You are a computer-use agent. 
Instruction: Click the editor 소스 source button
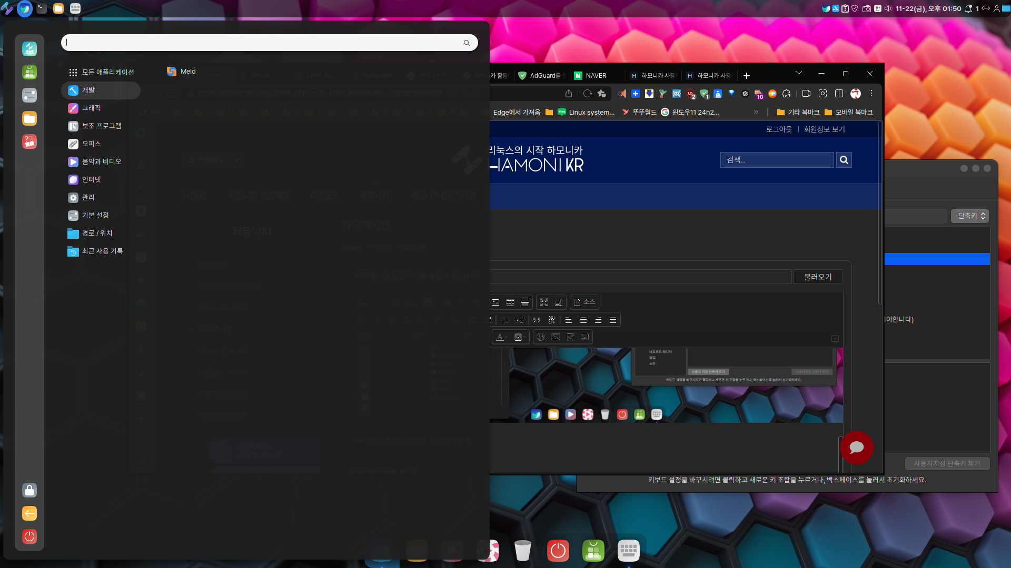(x=584, y=302)
